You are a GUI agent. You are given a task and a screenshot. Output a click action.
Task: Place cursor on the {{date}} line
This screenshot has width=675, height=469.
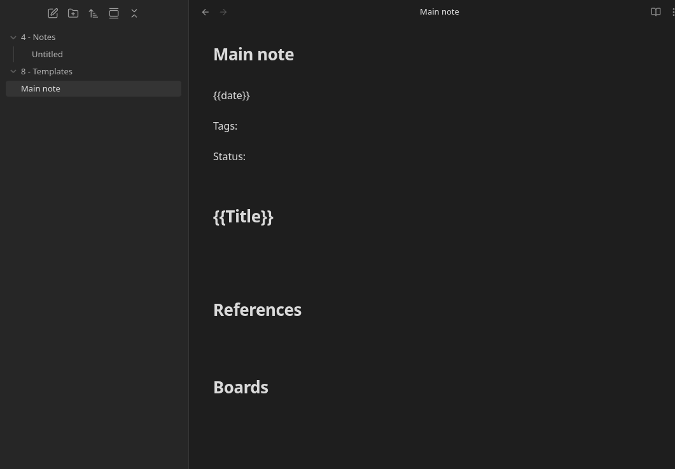point(232,95)
